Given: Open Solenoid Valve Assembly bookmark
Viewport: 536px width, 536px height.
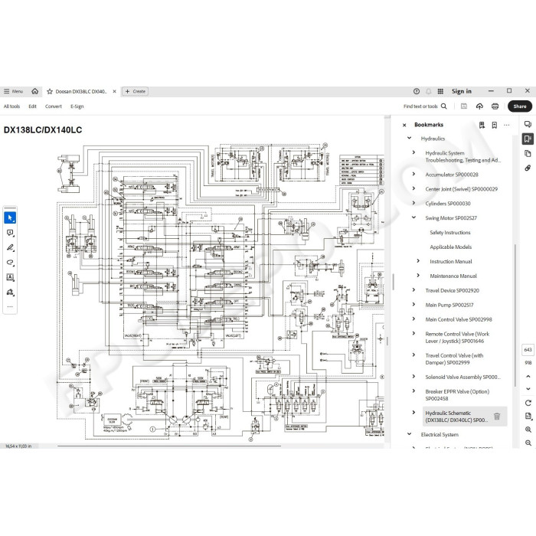Looking at the screenshot, I should [462, 377].
